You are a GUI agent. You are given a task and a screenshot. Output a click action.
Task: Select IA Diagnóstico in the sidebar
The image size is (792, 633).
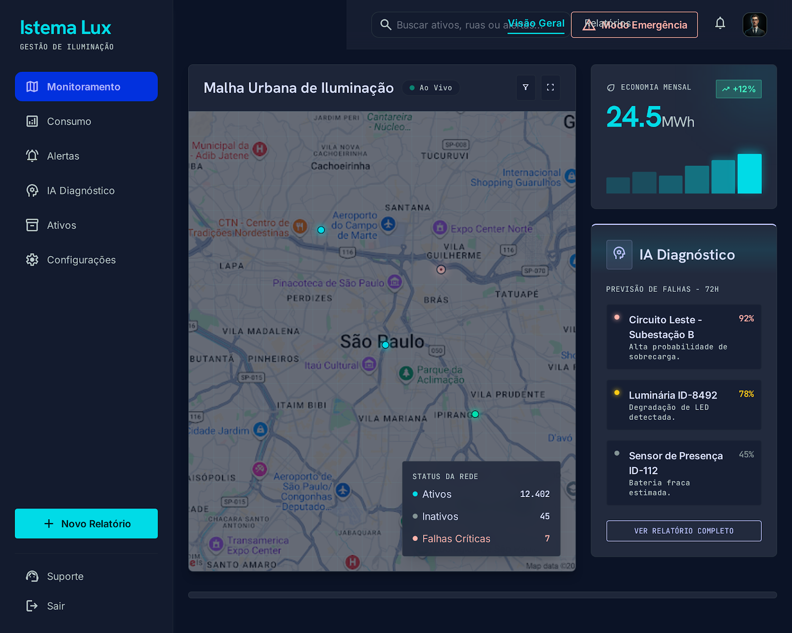tap(86, 190)
